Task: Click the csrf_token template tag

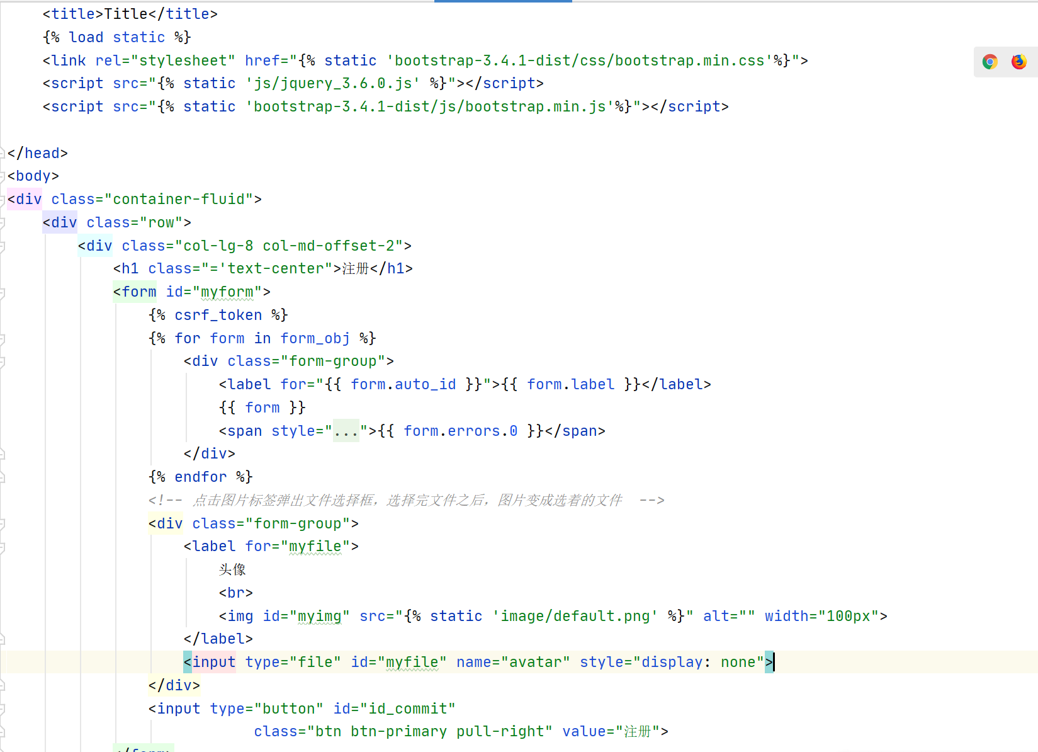Action: tap(218, 315)
